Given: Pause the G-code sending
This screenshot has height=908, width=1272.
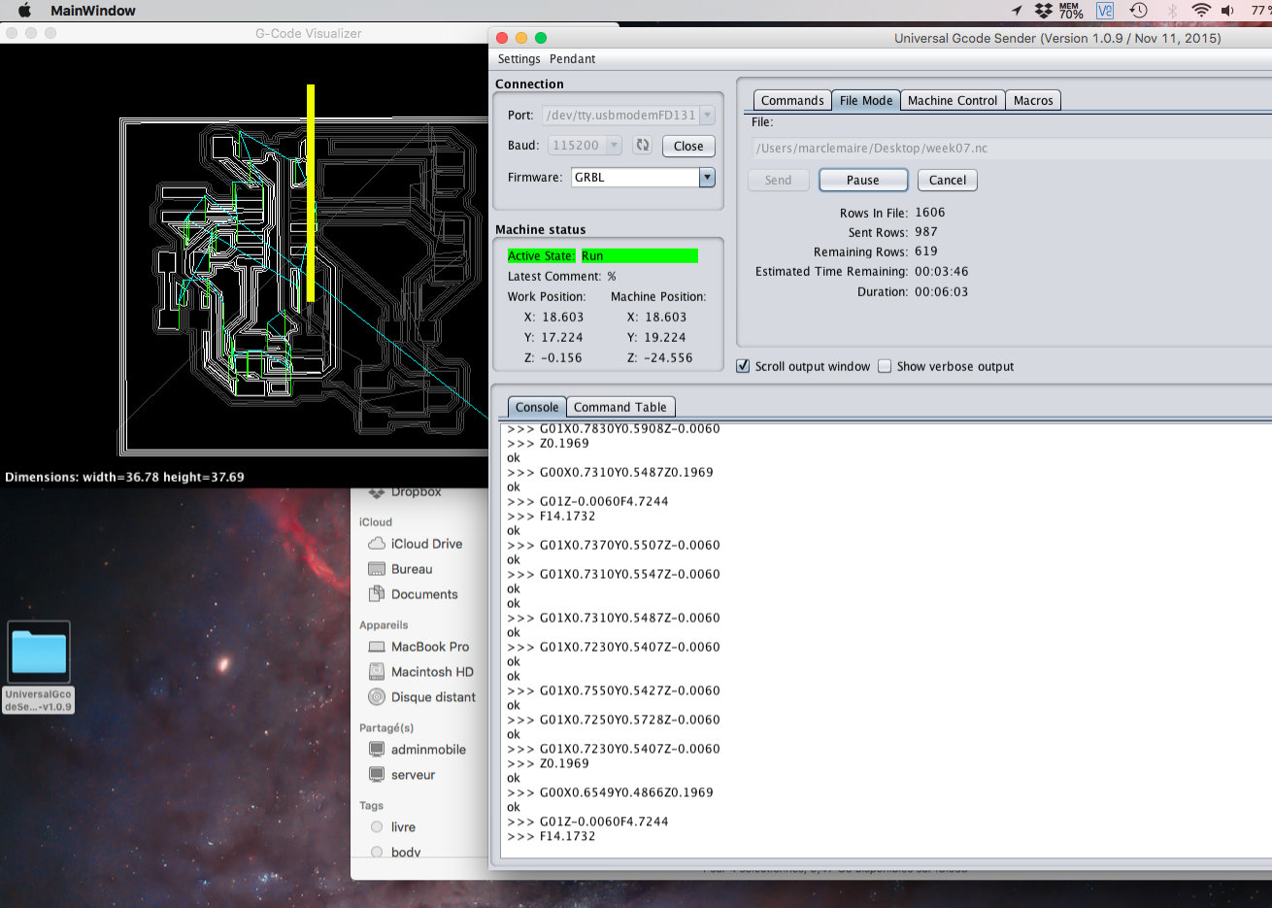Looking at the screenshot, I should pos(863,180).
